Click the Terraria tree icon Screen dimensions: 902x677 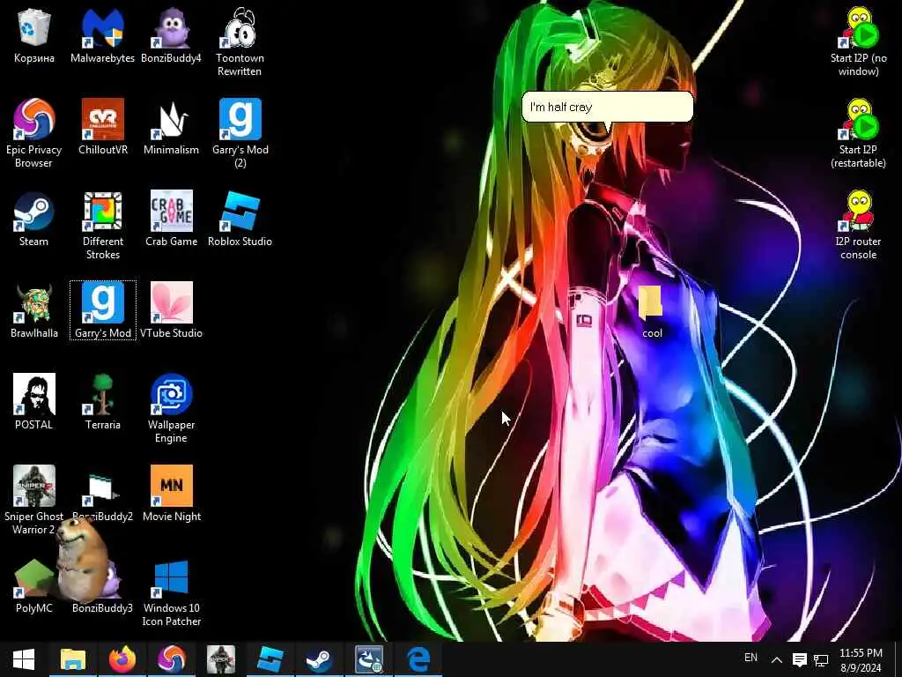click(102, 402)
